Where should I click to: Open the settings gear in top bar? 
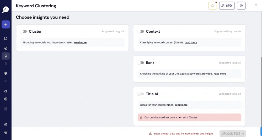[x=241, y=6]
